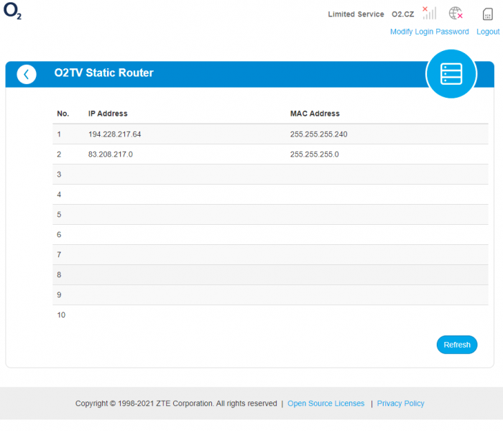Select the O2TV Static Router heading
The image size is (503, 431).
tap(104, 73)
